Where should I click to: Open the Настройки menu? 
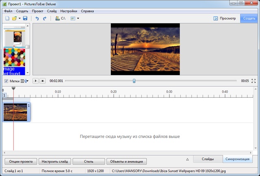tap(69, 11)
